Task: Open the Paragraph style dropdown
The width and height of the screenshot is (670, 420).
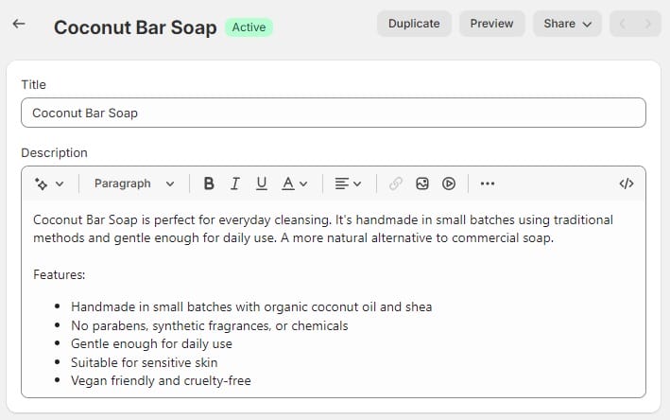Action: [134, 184]
